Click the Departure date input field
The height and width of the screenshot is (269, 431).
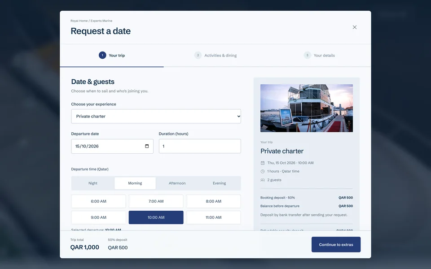(112, 146)
